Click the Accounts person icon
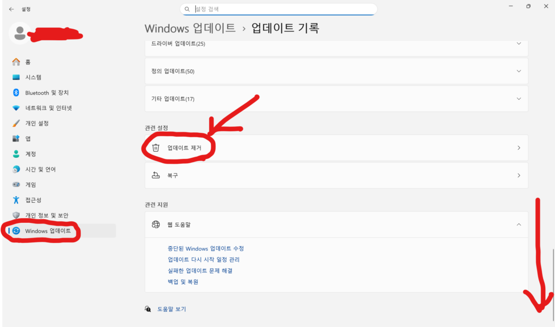 tap(16, 154)
